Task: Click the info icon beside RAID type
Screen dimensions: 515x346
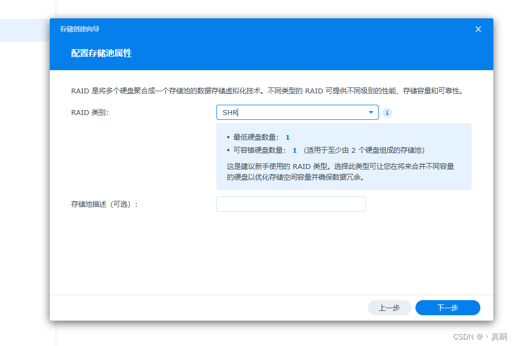Action: 387,113
